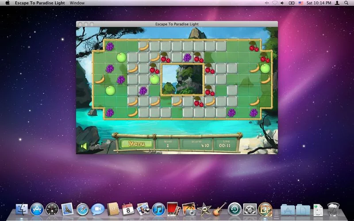Open GarageBand from the dock

pos(219,209)
